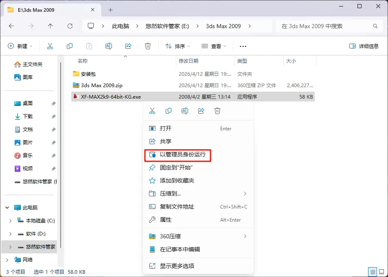Choose 在记事本中编辑 menu entry
Image resolution: width=388 pixels, height=277 pixels.
198,249
